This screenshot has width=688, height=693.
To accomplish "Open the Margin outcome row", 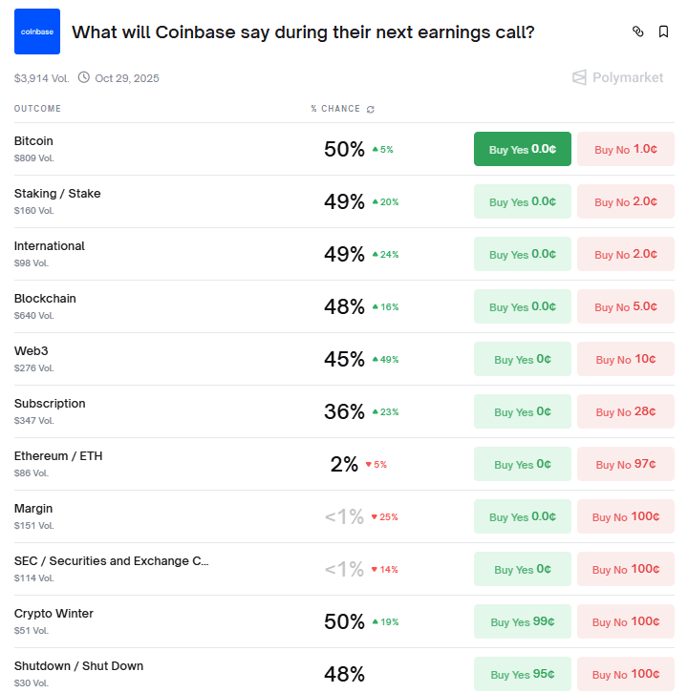I will point(33,509).
